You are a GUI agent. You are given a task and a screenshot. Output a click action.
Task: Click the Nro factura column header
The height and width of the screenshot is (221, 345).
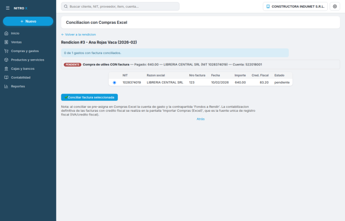coord(197,75)
